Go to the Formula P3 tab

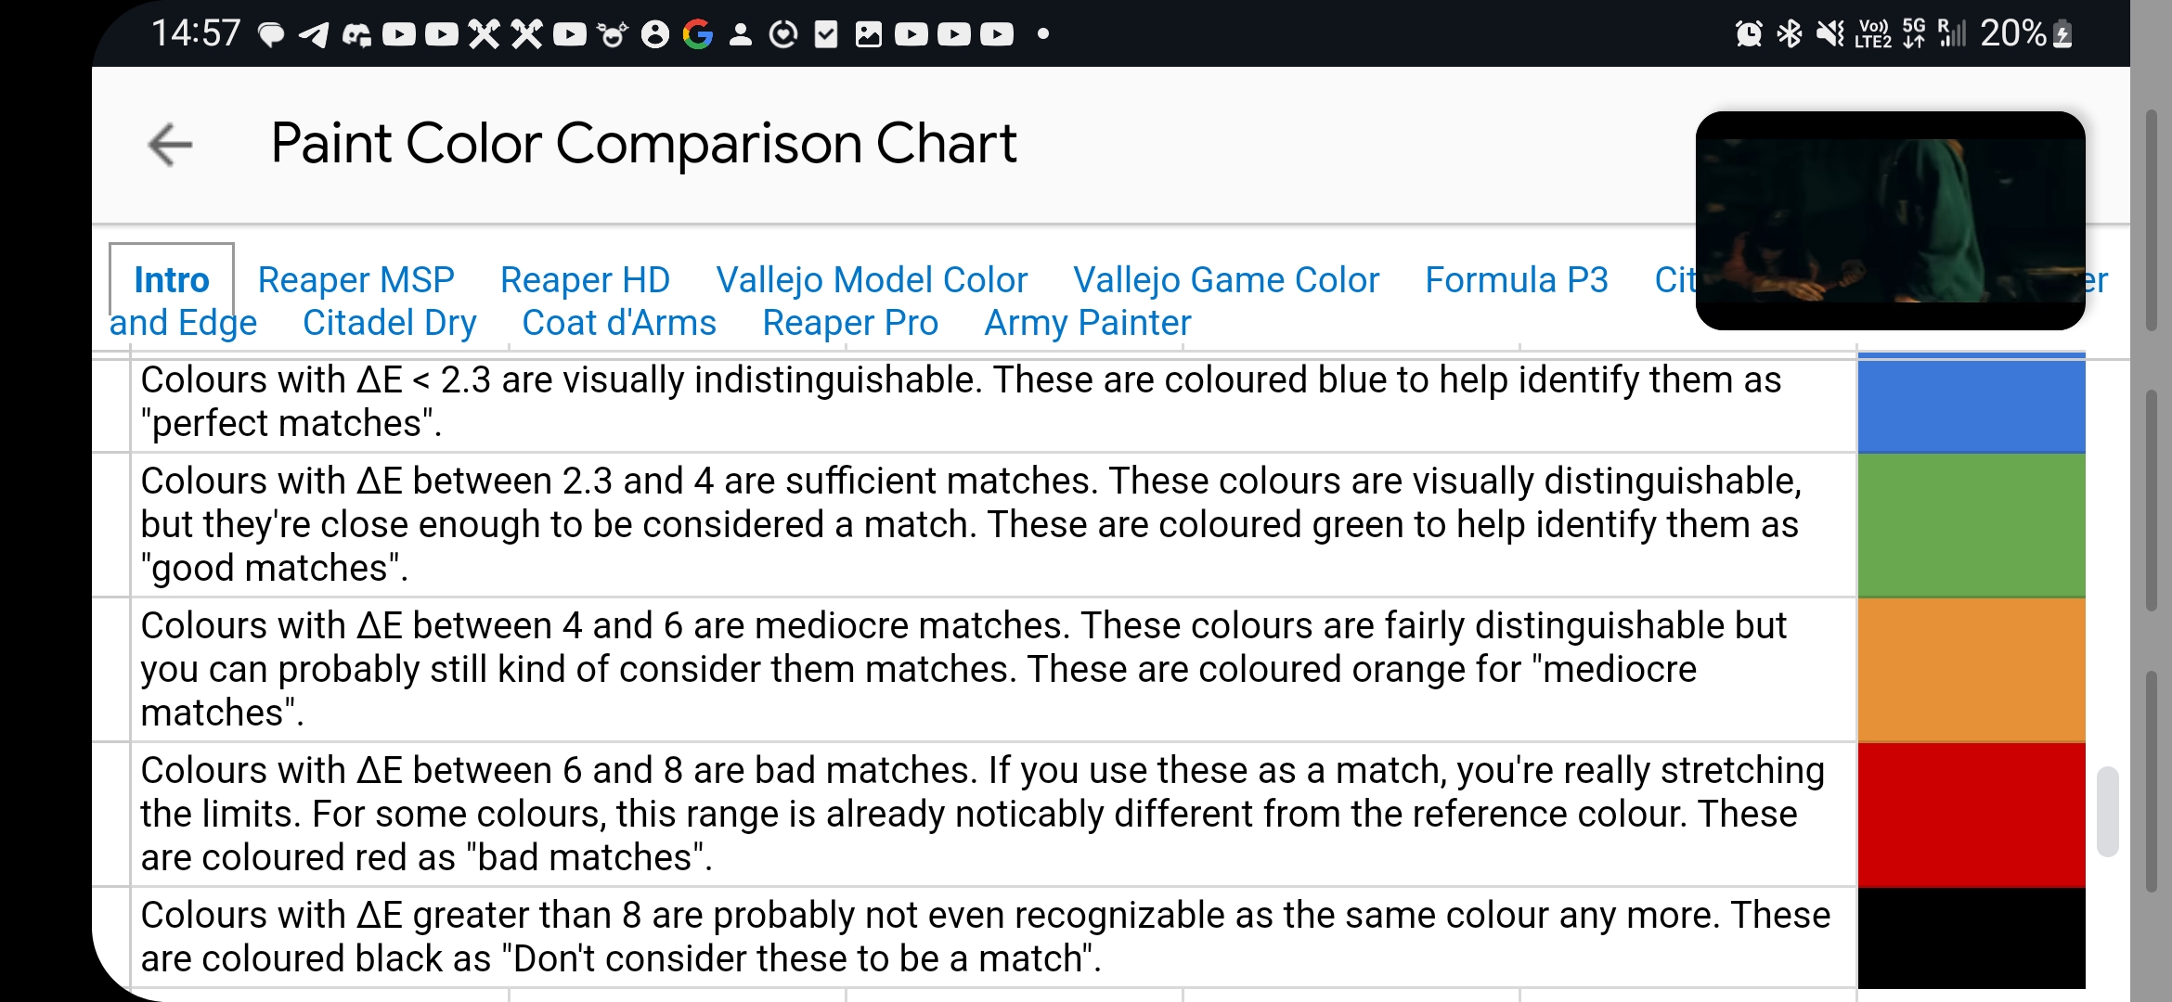click(x=1517, y=280)
